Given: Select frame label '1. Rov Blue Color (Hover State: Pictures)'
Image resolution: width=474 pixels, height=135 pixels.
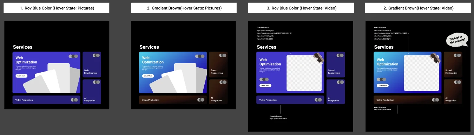Looking at the screenshot, I should (x=57, y=8).
